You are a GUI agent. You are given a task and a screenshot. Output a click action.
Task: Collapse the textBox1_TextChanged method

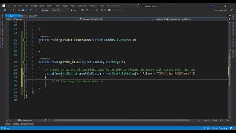[x=24, y=40]
